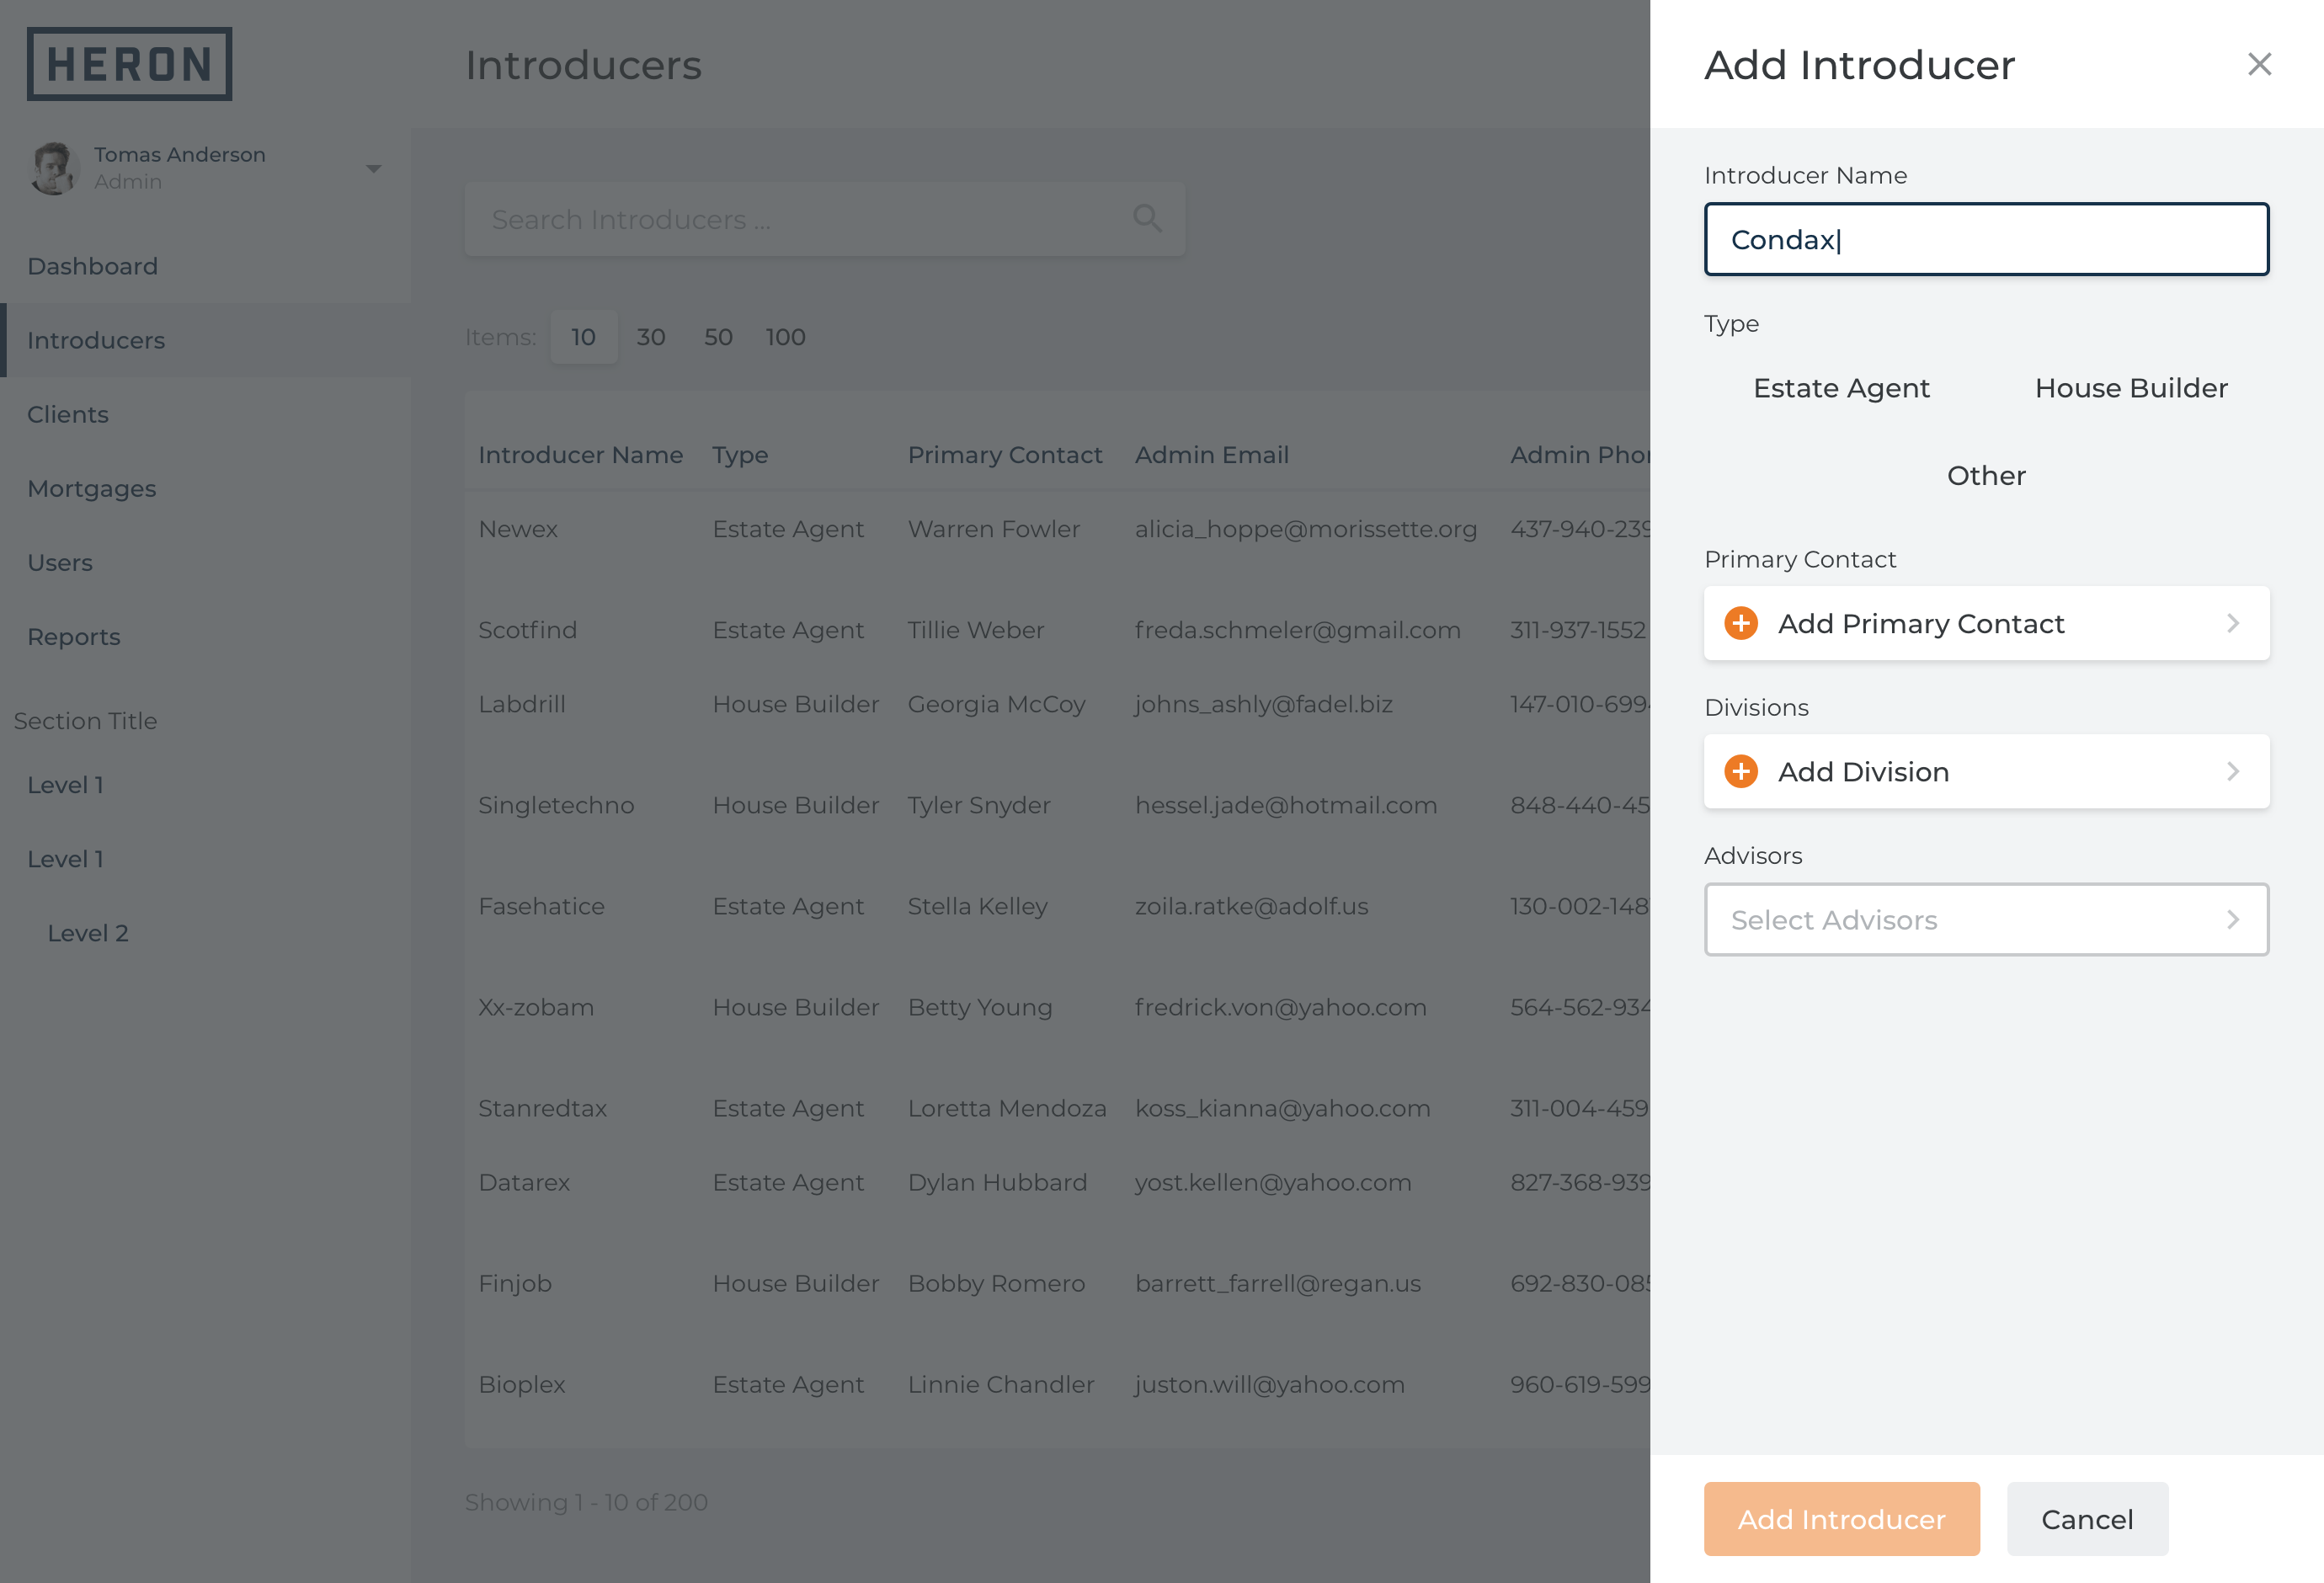The width and height of the screenshot is (2324, 1583).
Task: Click the Datarex introducer name
Action: click(523, 1182)
